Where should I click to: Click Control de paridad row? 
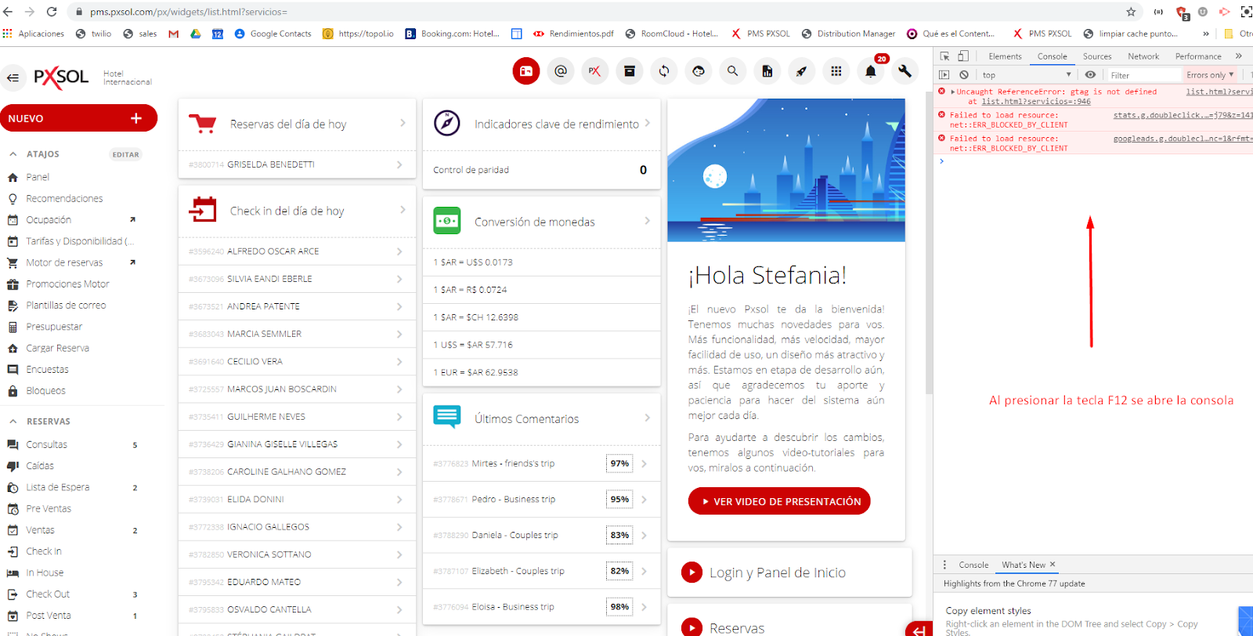click(541, 170)
